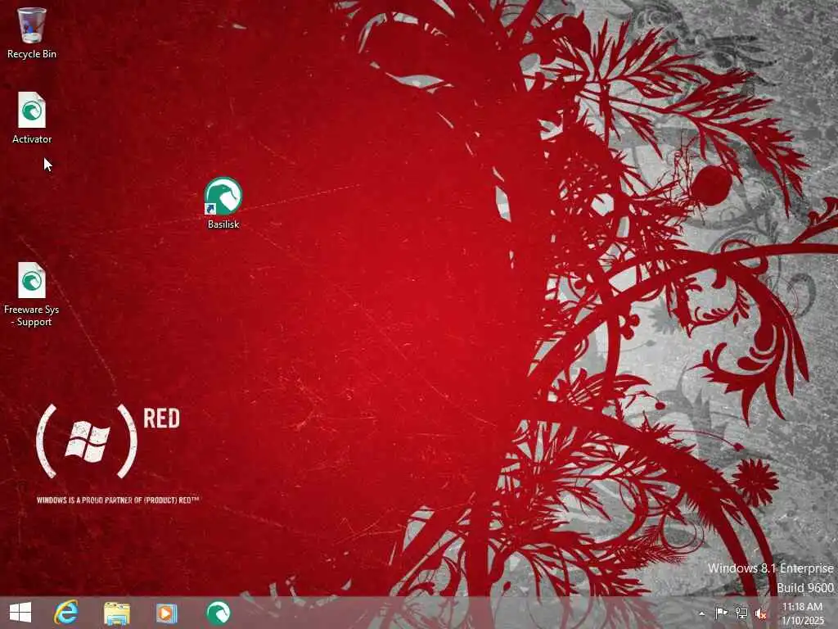Launch Basilisk browser from the taskbar

click(218, 613)
